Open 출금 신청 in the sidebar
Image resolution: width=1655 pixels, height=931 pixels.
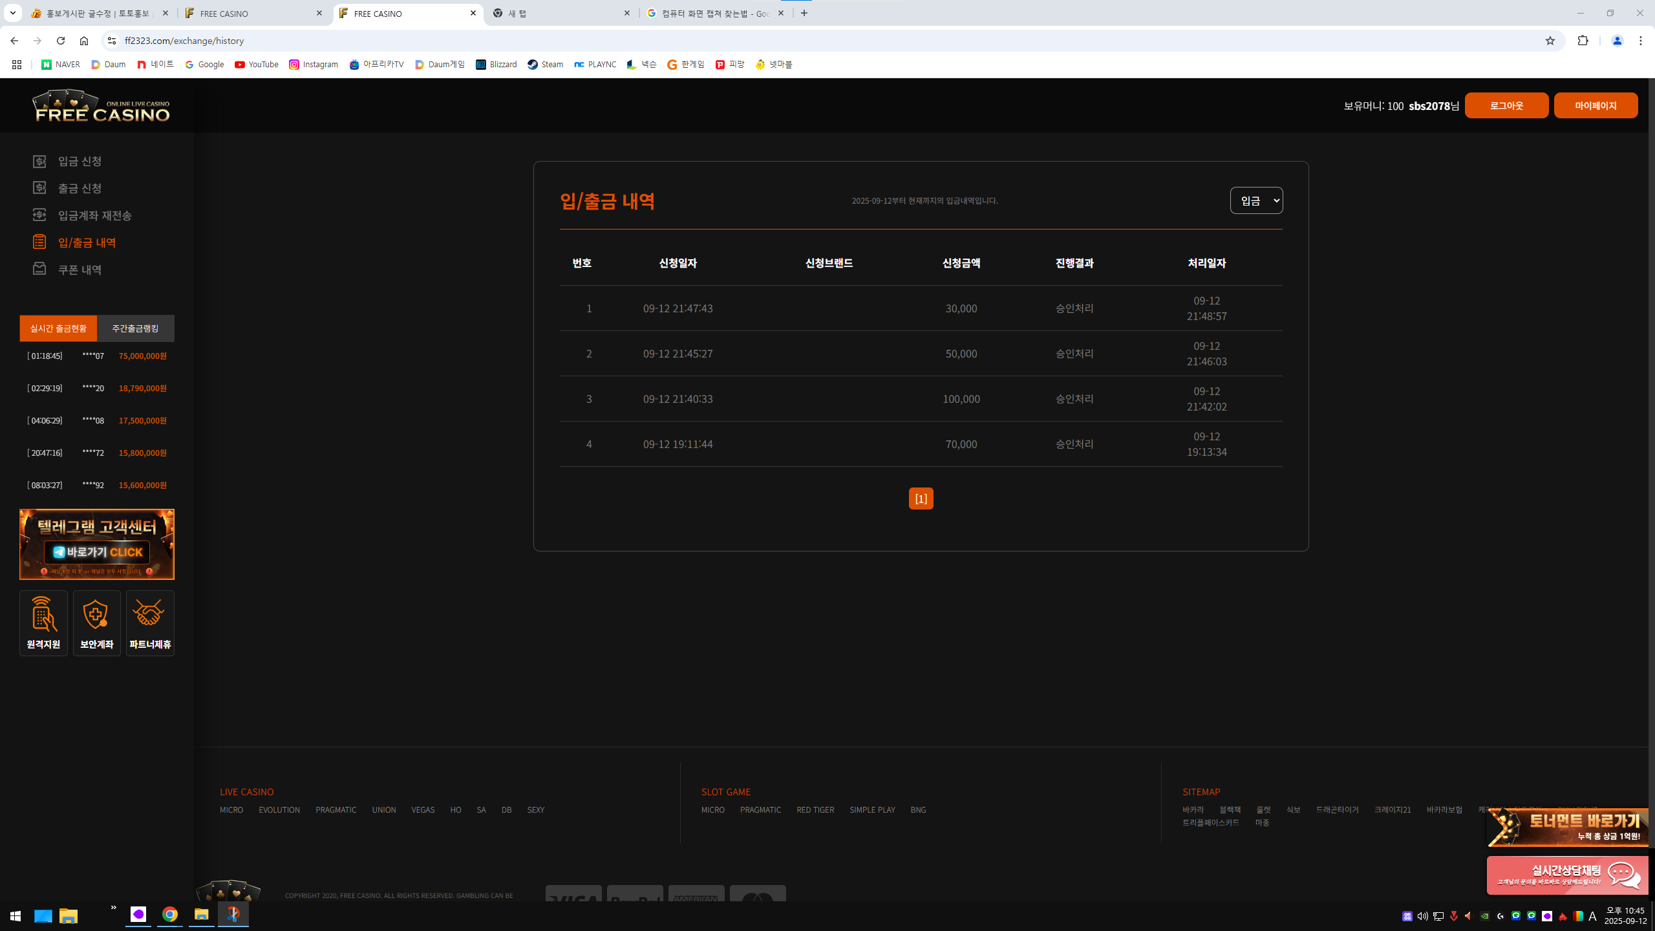tap(80, 188)
